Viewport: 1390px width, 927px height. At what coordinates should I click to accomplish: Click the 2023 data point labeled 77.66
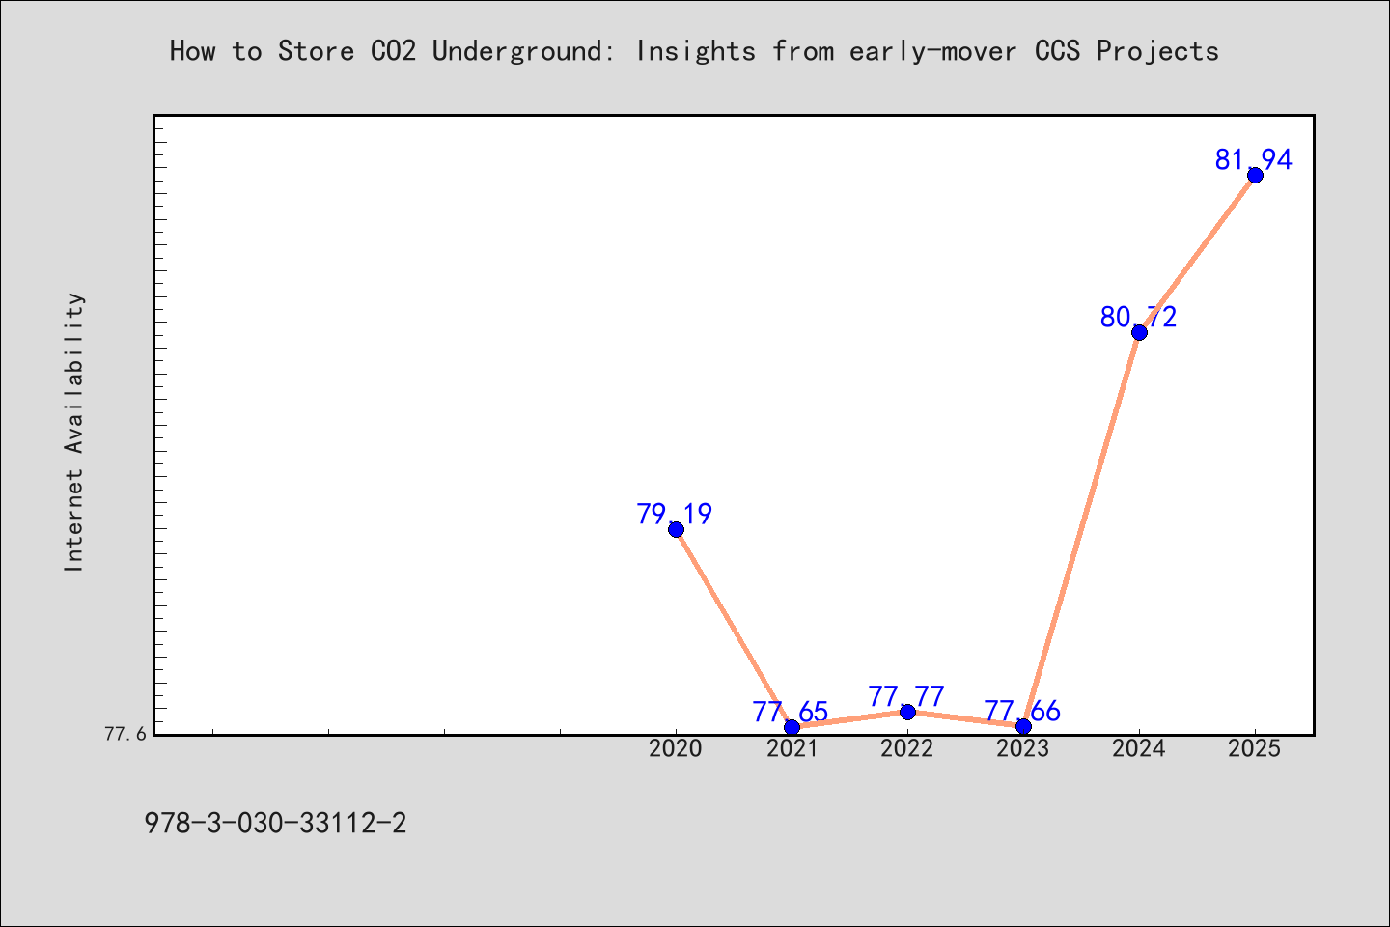click(1023, 726)
